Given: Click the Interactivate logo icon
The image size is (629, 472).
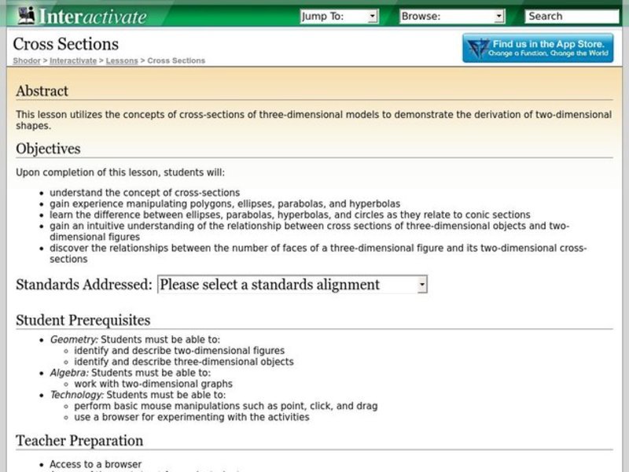Looking at the screenshot, I should (28, 14).
